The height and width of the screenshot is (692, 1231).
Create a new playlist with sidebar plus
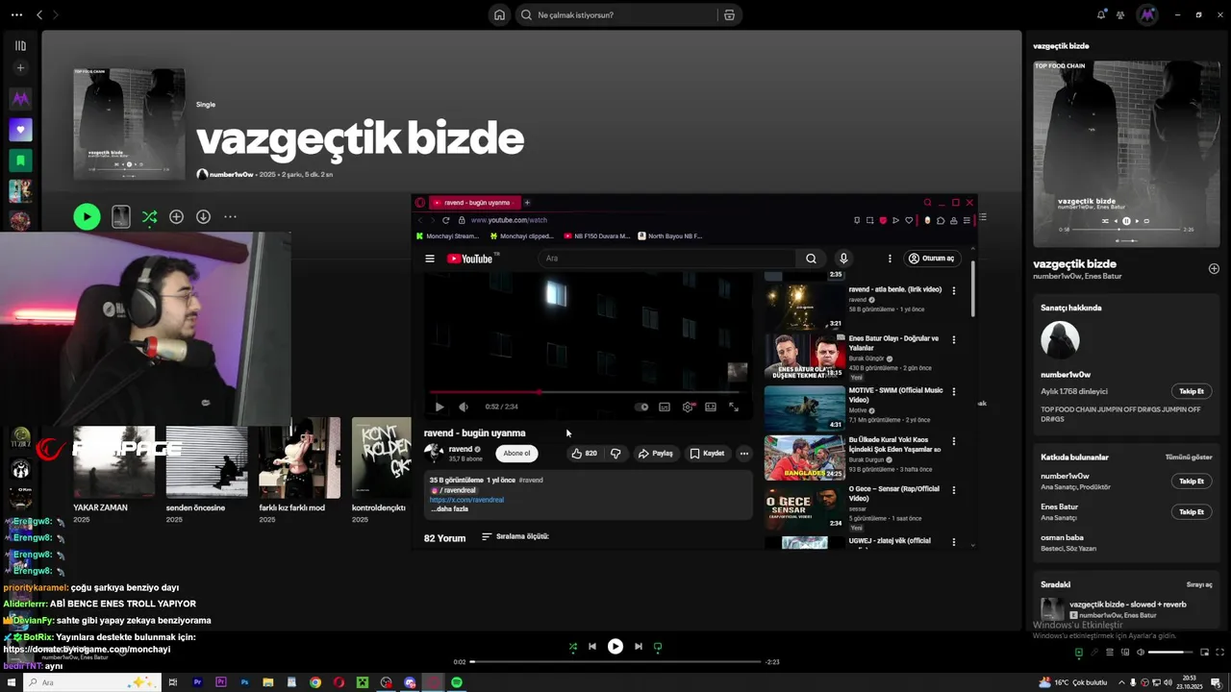click(20, 68)
